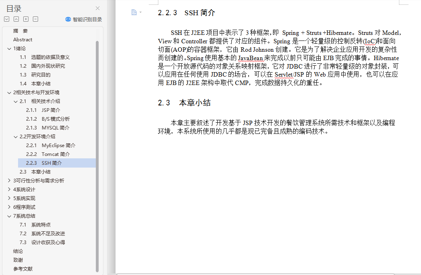Viewport: 421px width, 275px height.
Task: Go to 摘 要 in the outline
Action: [x=20, y=31]
